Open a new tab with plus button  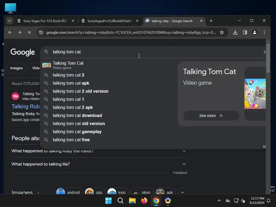[x=211, y=21]
